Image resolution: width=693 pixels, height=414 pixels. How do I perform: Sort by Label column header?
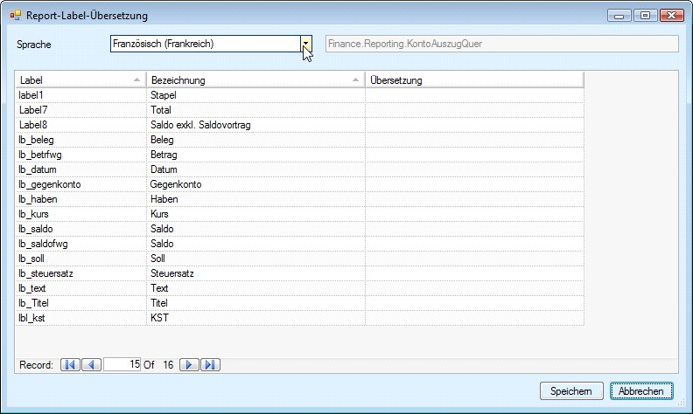click(80, 80)
